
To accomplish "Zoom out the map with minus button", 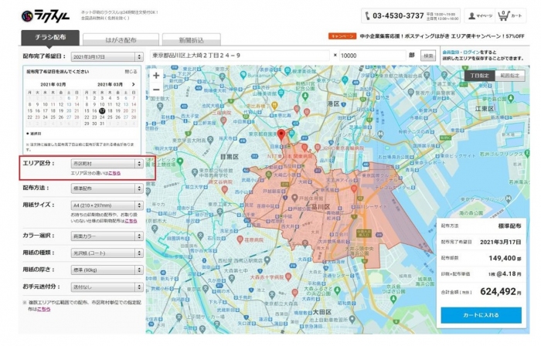I will [x=157, y=89].
